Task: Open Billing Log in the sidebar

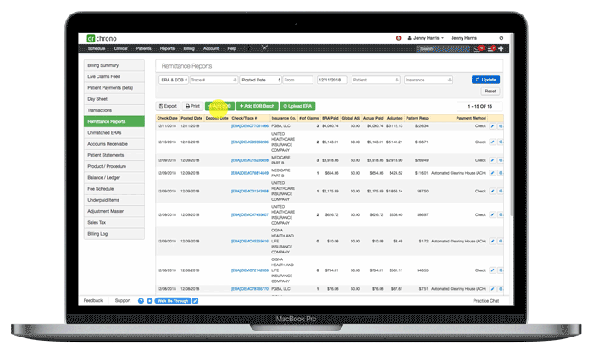Action: click(114, 234)
